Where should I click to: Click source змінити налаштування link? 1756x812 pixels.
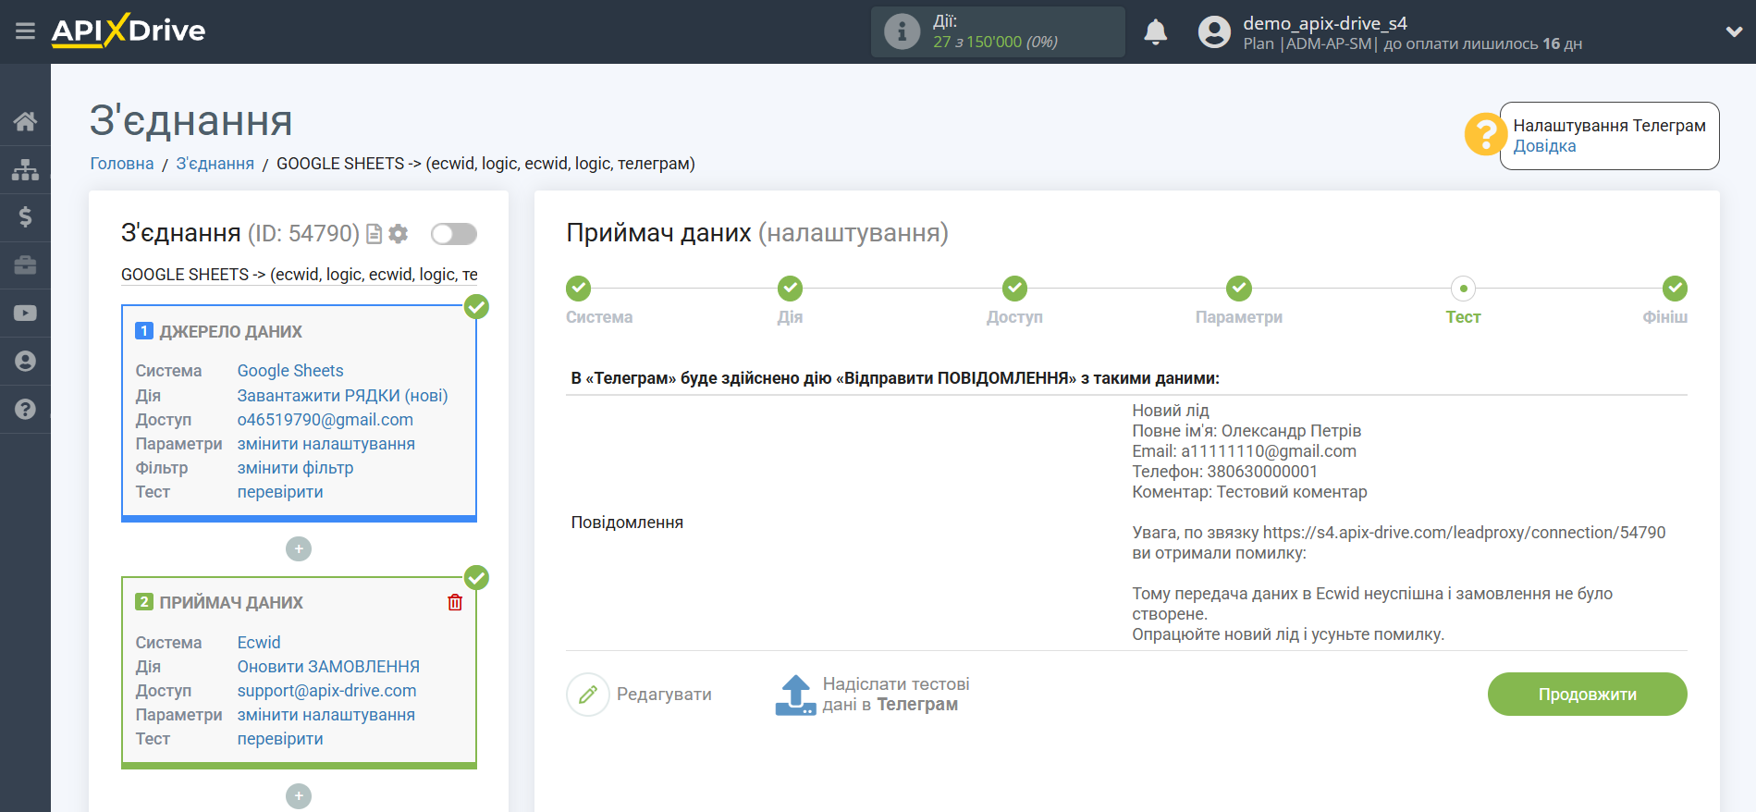tap(326, 444)
